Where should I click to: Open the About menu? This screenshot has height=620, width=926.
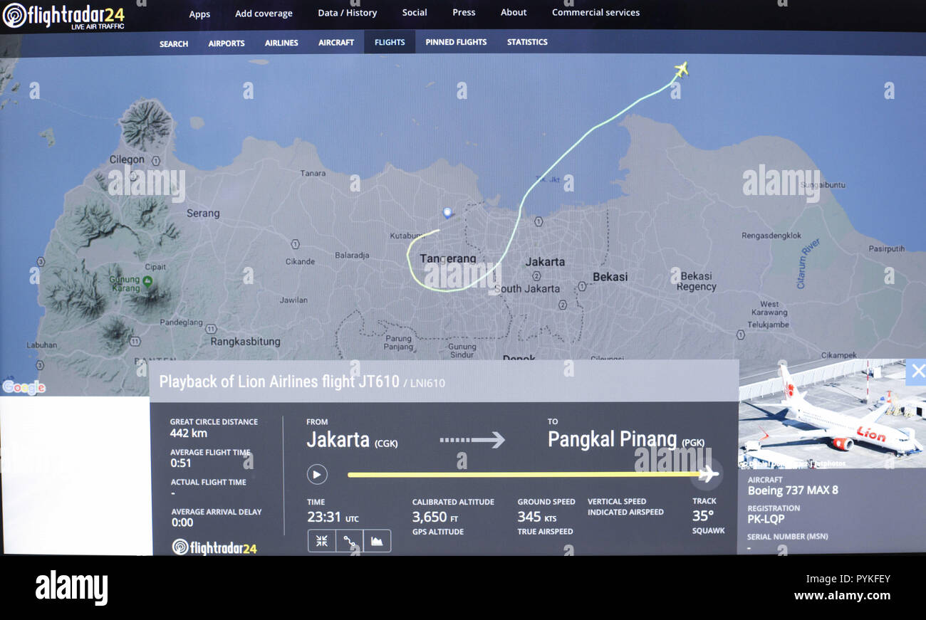pos(514,13)
